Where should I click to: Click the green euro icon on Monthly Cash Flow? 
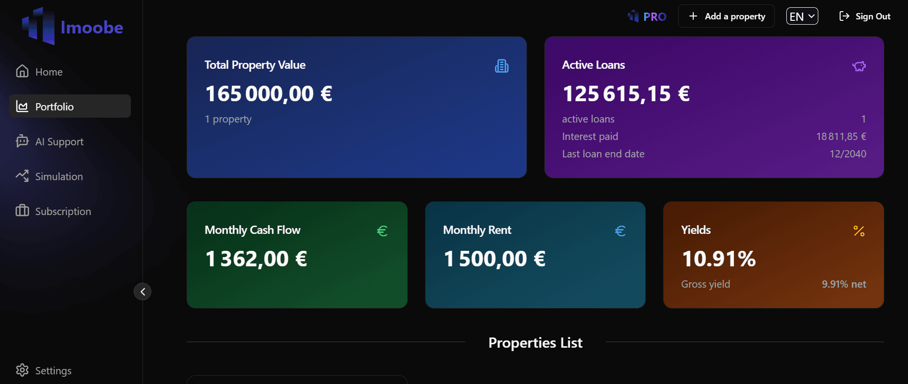(x=382, y=231)
